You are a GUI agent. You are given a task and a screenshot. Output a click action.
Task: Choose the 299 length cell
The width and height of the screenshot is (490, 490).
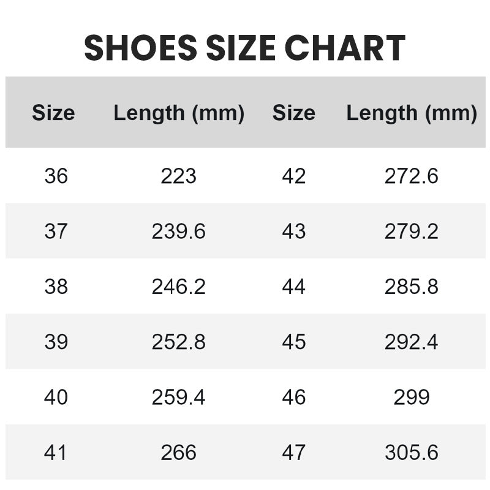click(412, 398)
